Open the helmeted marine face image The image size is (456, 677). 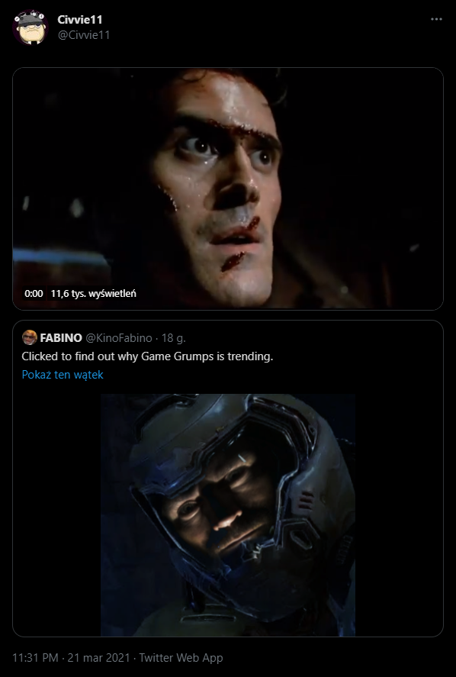pos(228,514)
